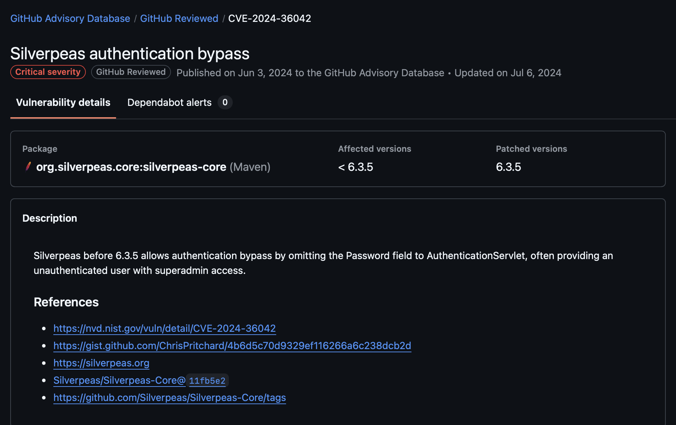The image size is (676, 425).
Task: Click the References heading
Action: 66,302
